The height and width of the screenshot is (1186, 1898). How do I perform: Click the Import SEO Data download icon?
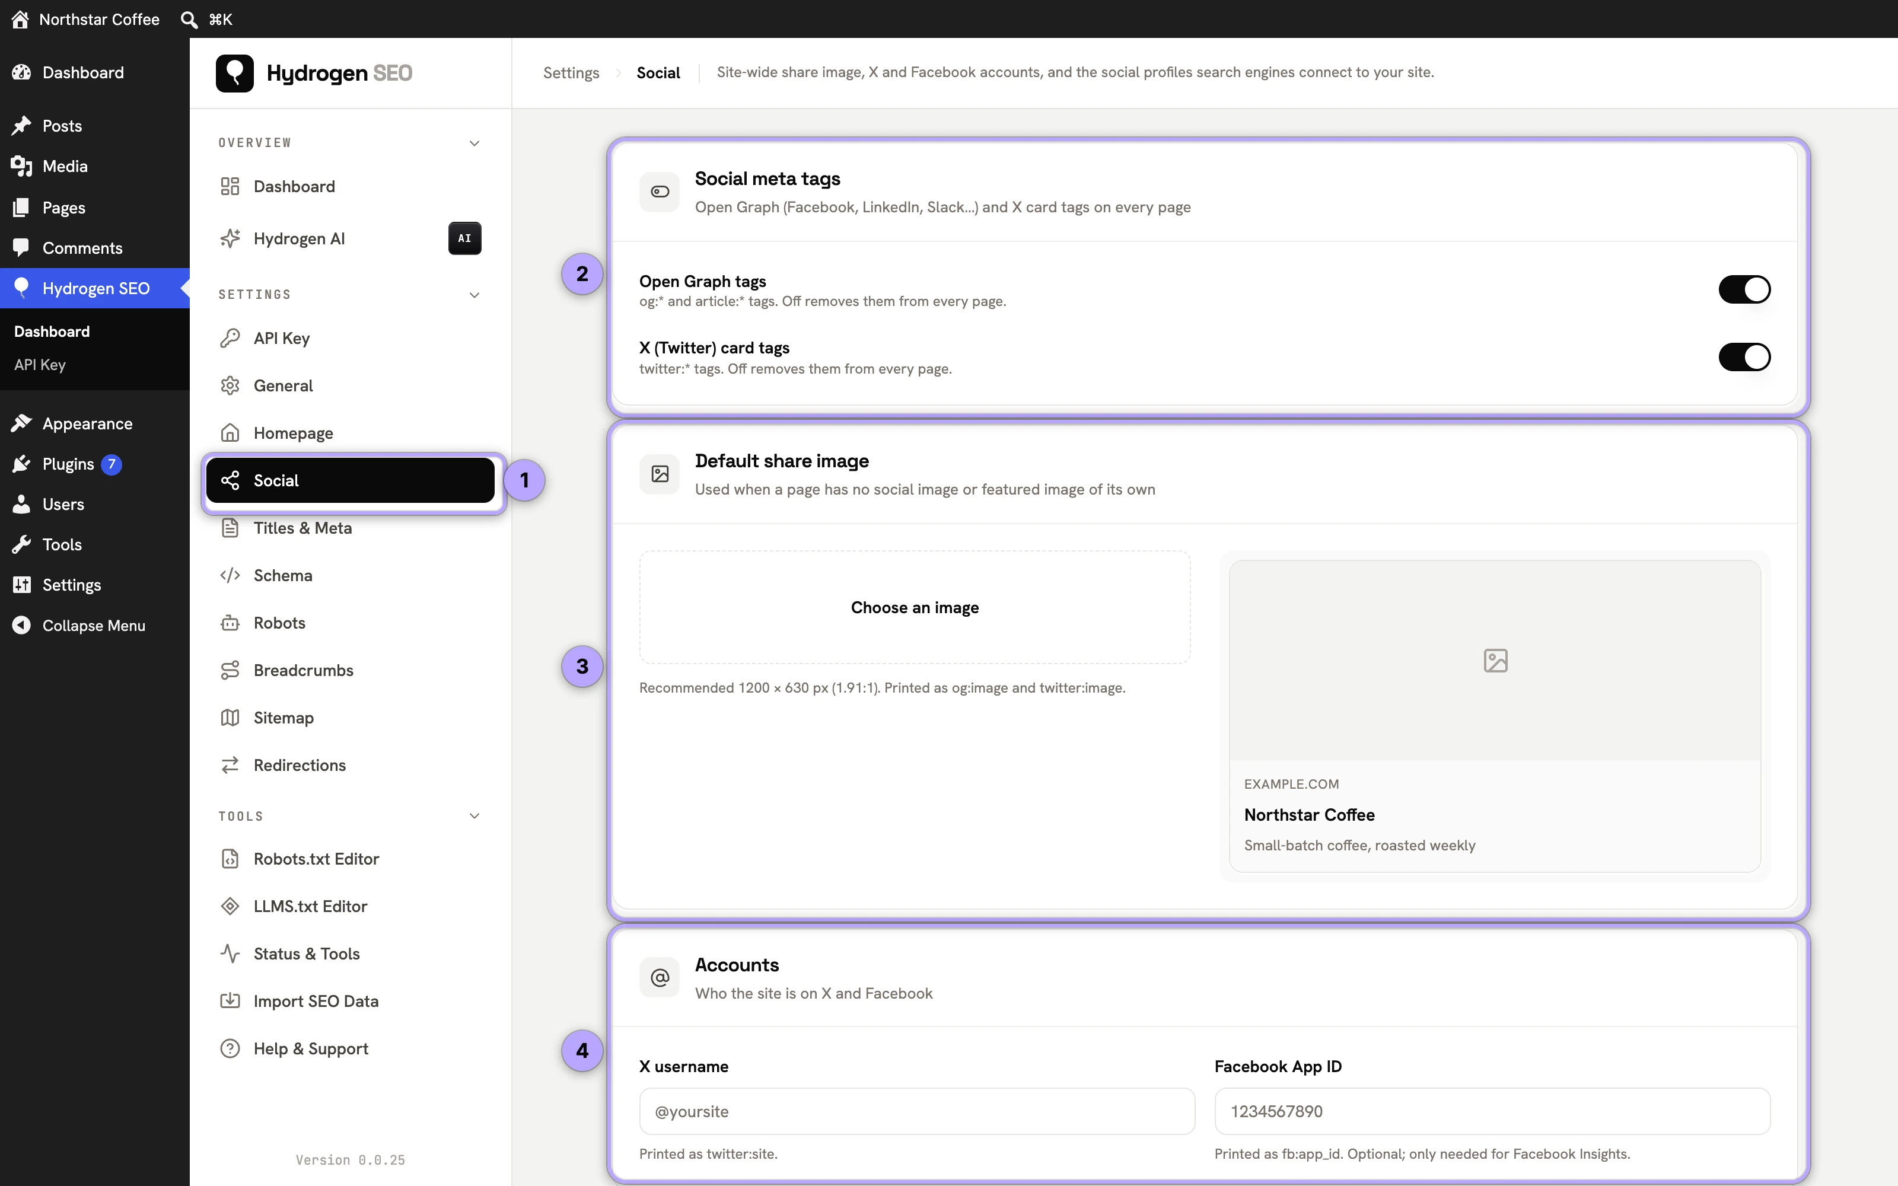[230, 1002]
